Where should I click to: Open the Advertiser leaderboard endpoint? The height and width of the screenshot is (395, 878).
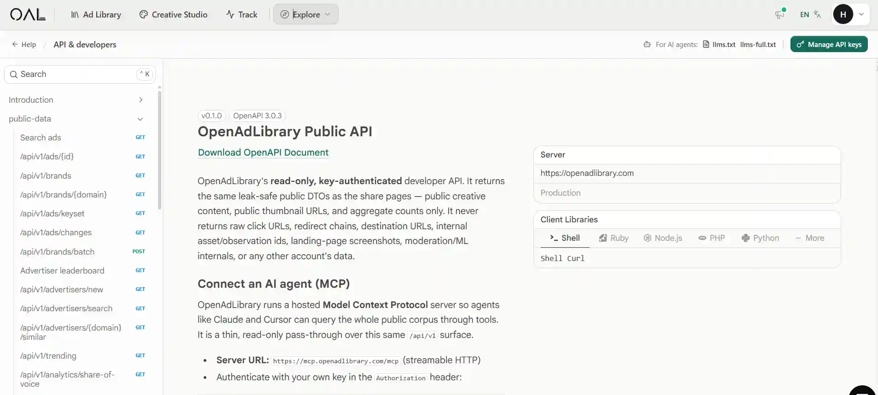pyautogui.click(x=82, y=271)
